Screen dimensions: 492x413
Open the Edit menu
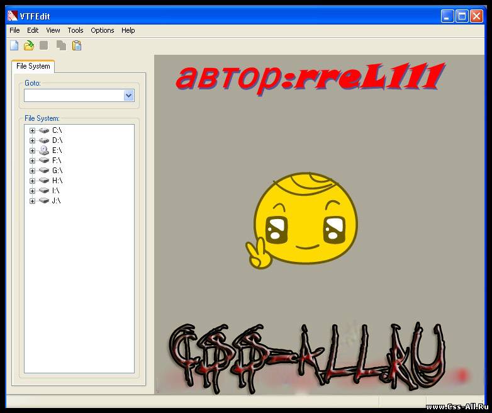point(33,30)
